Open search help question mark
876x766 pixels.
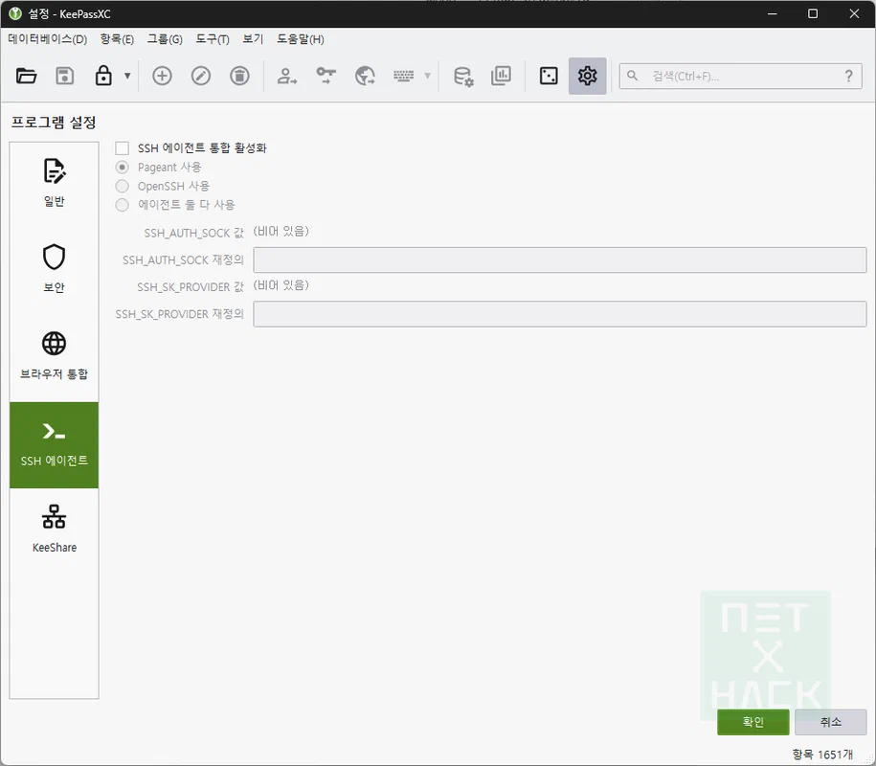848,76
